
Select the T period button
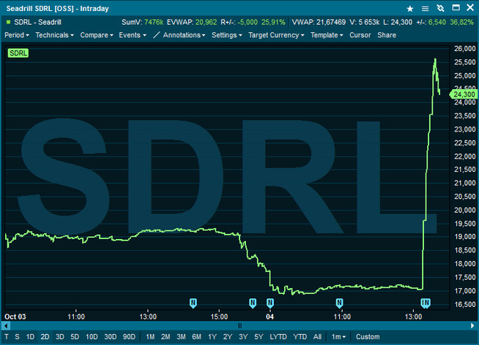click(x=7, y=337)
